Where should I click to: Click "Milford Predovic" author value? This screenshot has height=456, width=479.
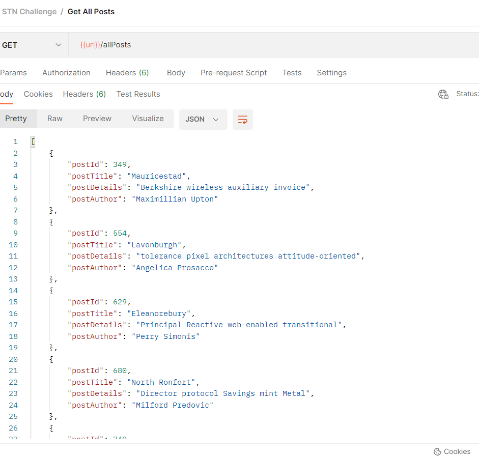point(173,405)
